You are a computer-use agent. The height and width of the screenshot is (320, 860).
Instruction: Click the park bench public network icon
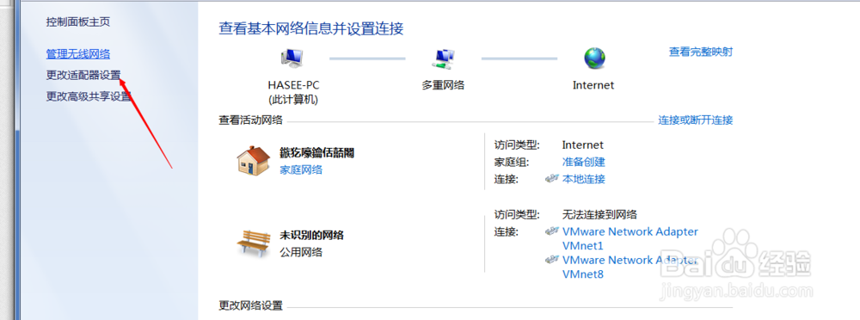coord(254,243)
